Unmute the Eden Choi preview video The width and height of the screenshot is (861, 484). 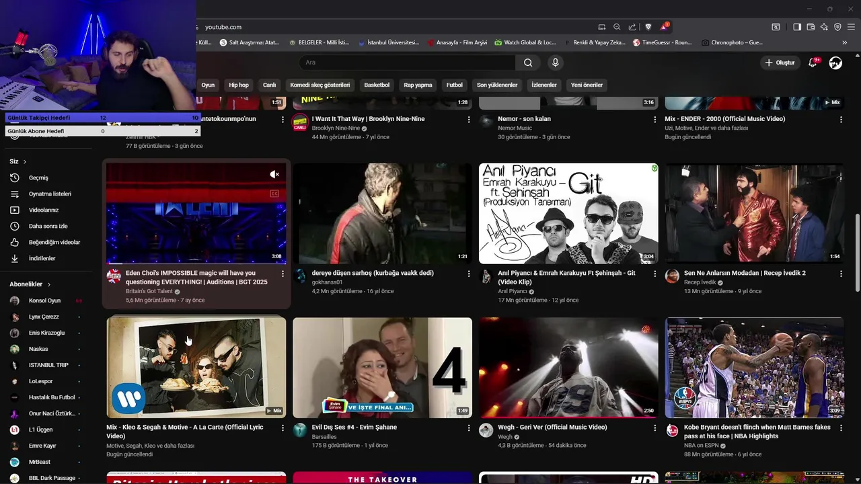[x=274, y=174]
